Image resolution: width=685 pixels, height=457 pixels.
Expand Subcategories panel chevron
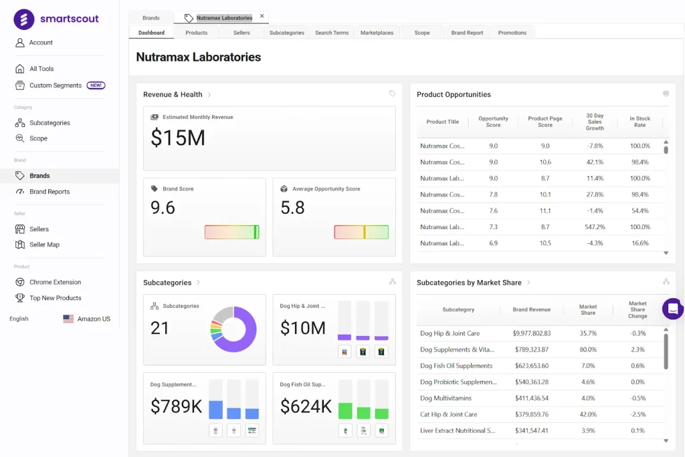[x=198, y=283]
